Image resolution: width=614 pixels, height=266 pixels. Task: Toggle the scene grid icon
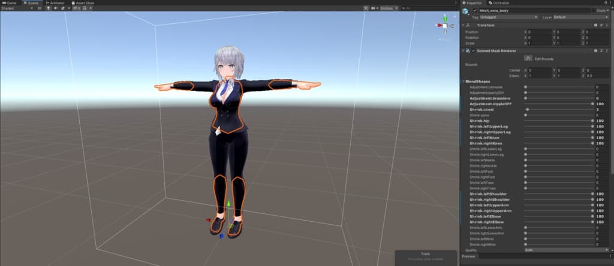tap(85, 8)
